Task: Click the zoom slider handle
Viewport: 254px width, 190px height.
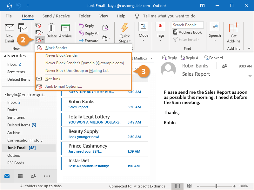Action: pyautogui.click(x=216, y=186)
